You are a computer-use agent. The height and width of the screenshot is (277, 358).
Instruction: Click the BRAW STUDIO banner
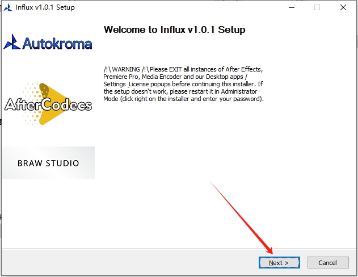coord(48,163)
